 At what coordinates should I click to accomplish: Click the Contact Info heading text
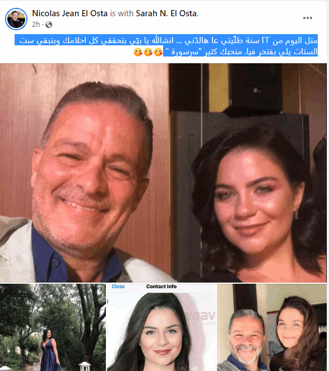[x=161, y=287]
